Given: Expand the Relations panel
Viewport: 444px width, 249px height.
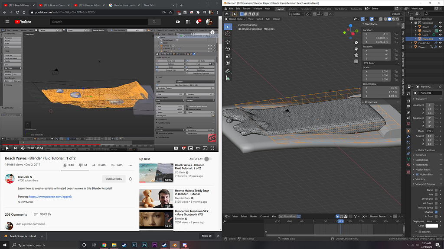Looking at the screenshot, I should [x=421, y=155].
